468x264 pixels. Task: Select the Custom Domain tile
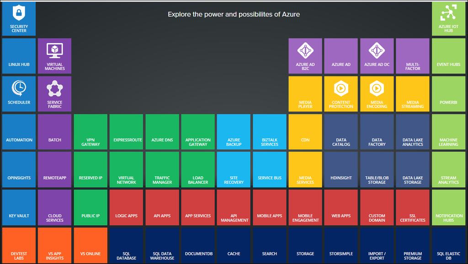click(377, 208)
